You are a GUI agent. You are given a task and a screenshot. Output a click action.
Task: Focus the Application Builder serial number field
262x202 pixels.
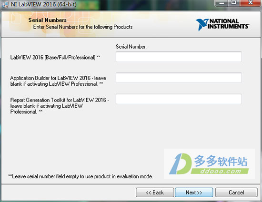click(x=179, y=78)
